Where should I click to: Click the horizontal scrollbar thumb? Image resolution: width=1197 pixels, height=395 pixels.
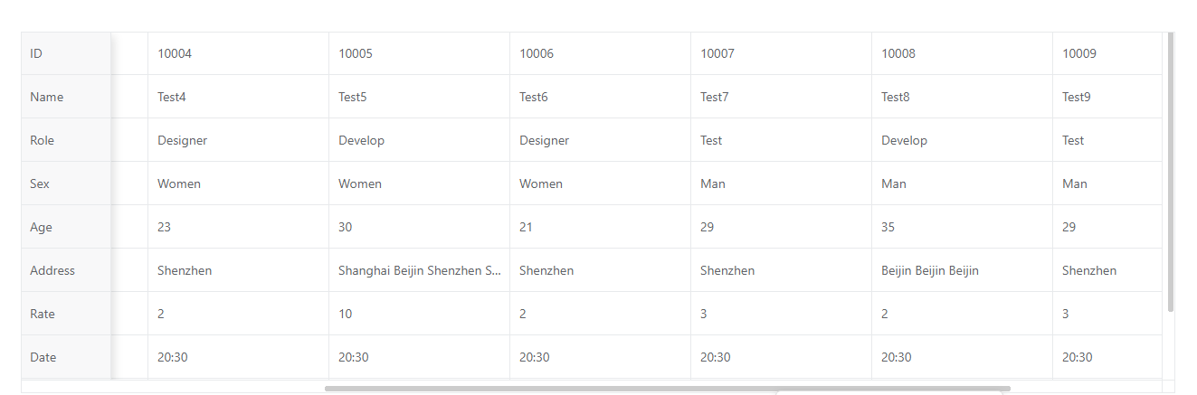[667, 389]
